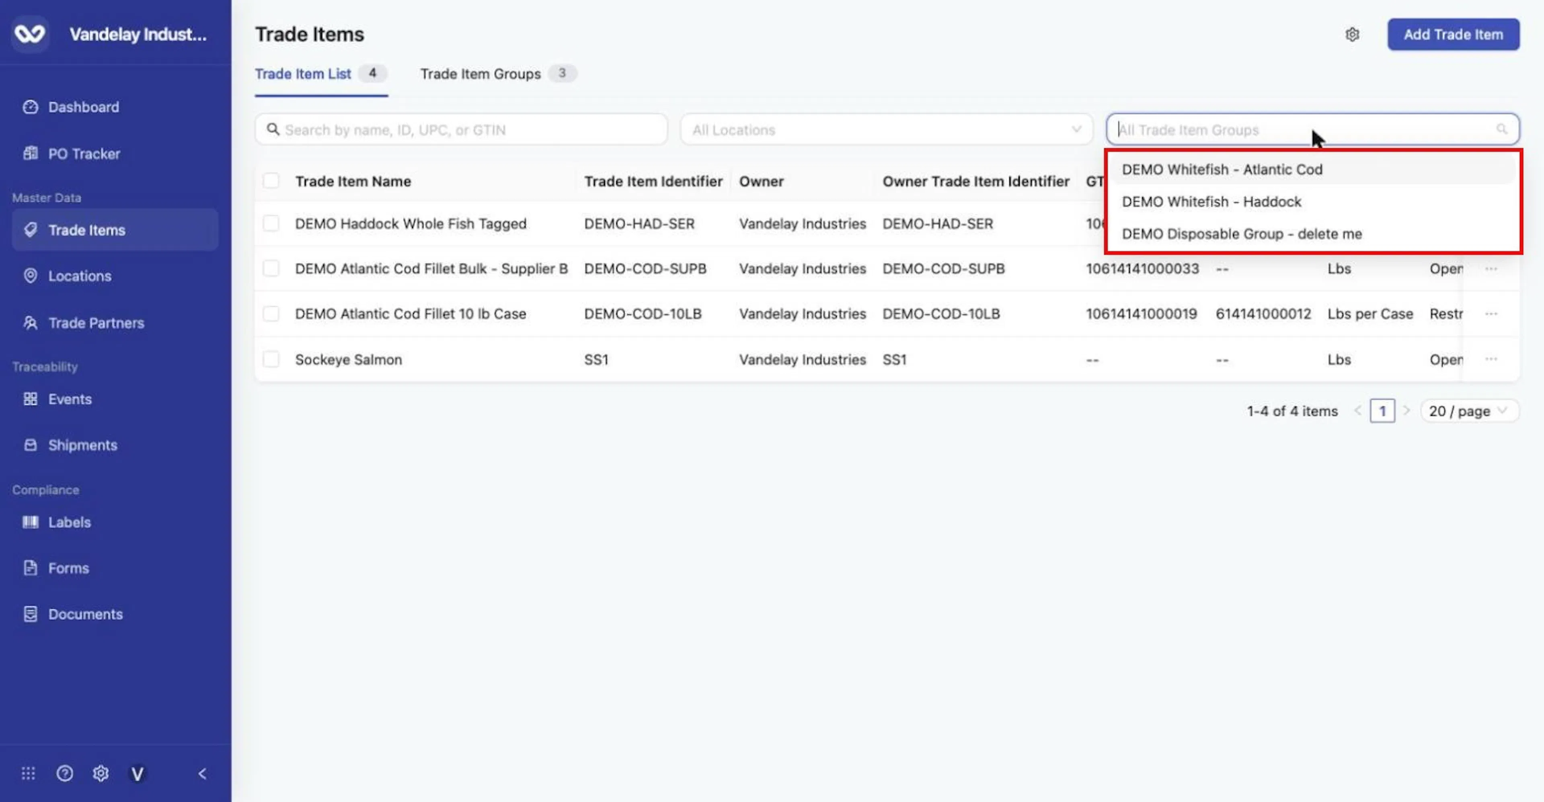
Task: Open row actions for Sockeye Salmon
Action: [1491, 359]
